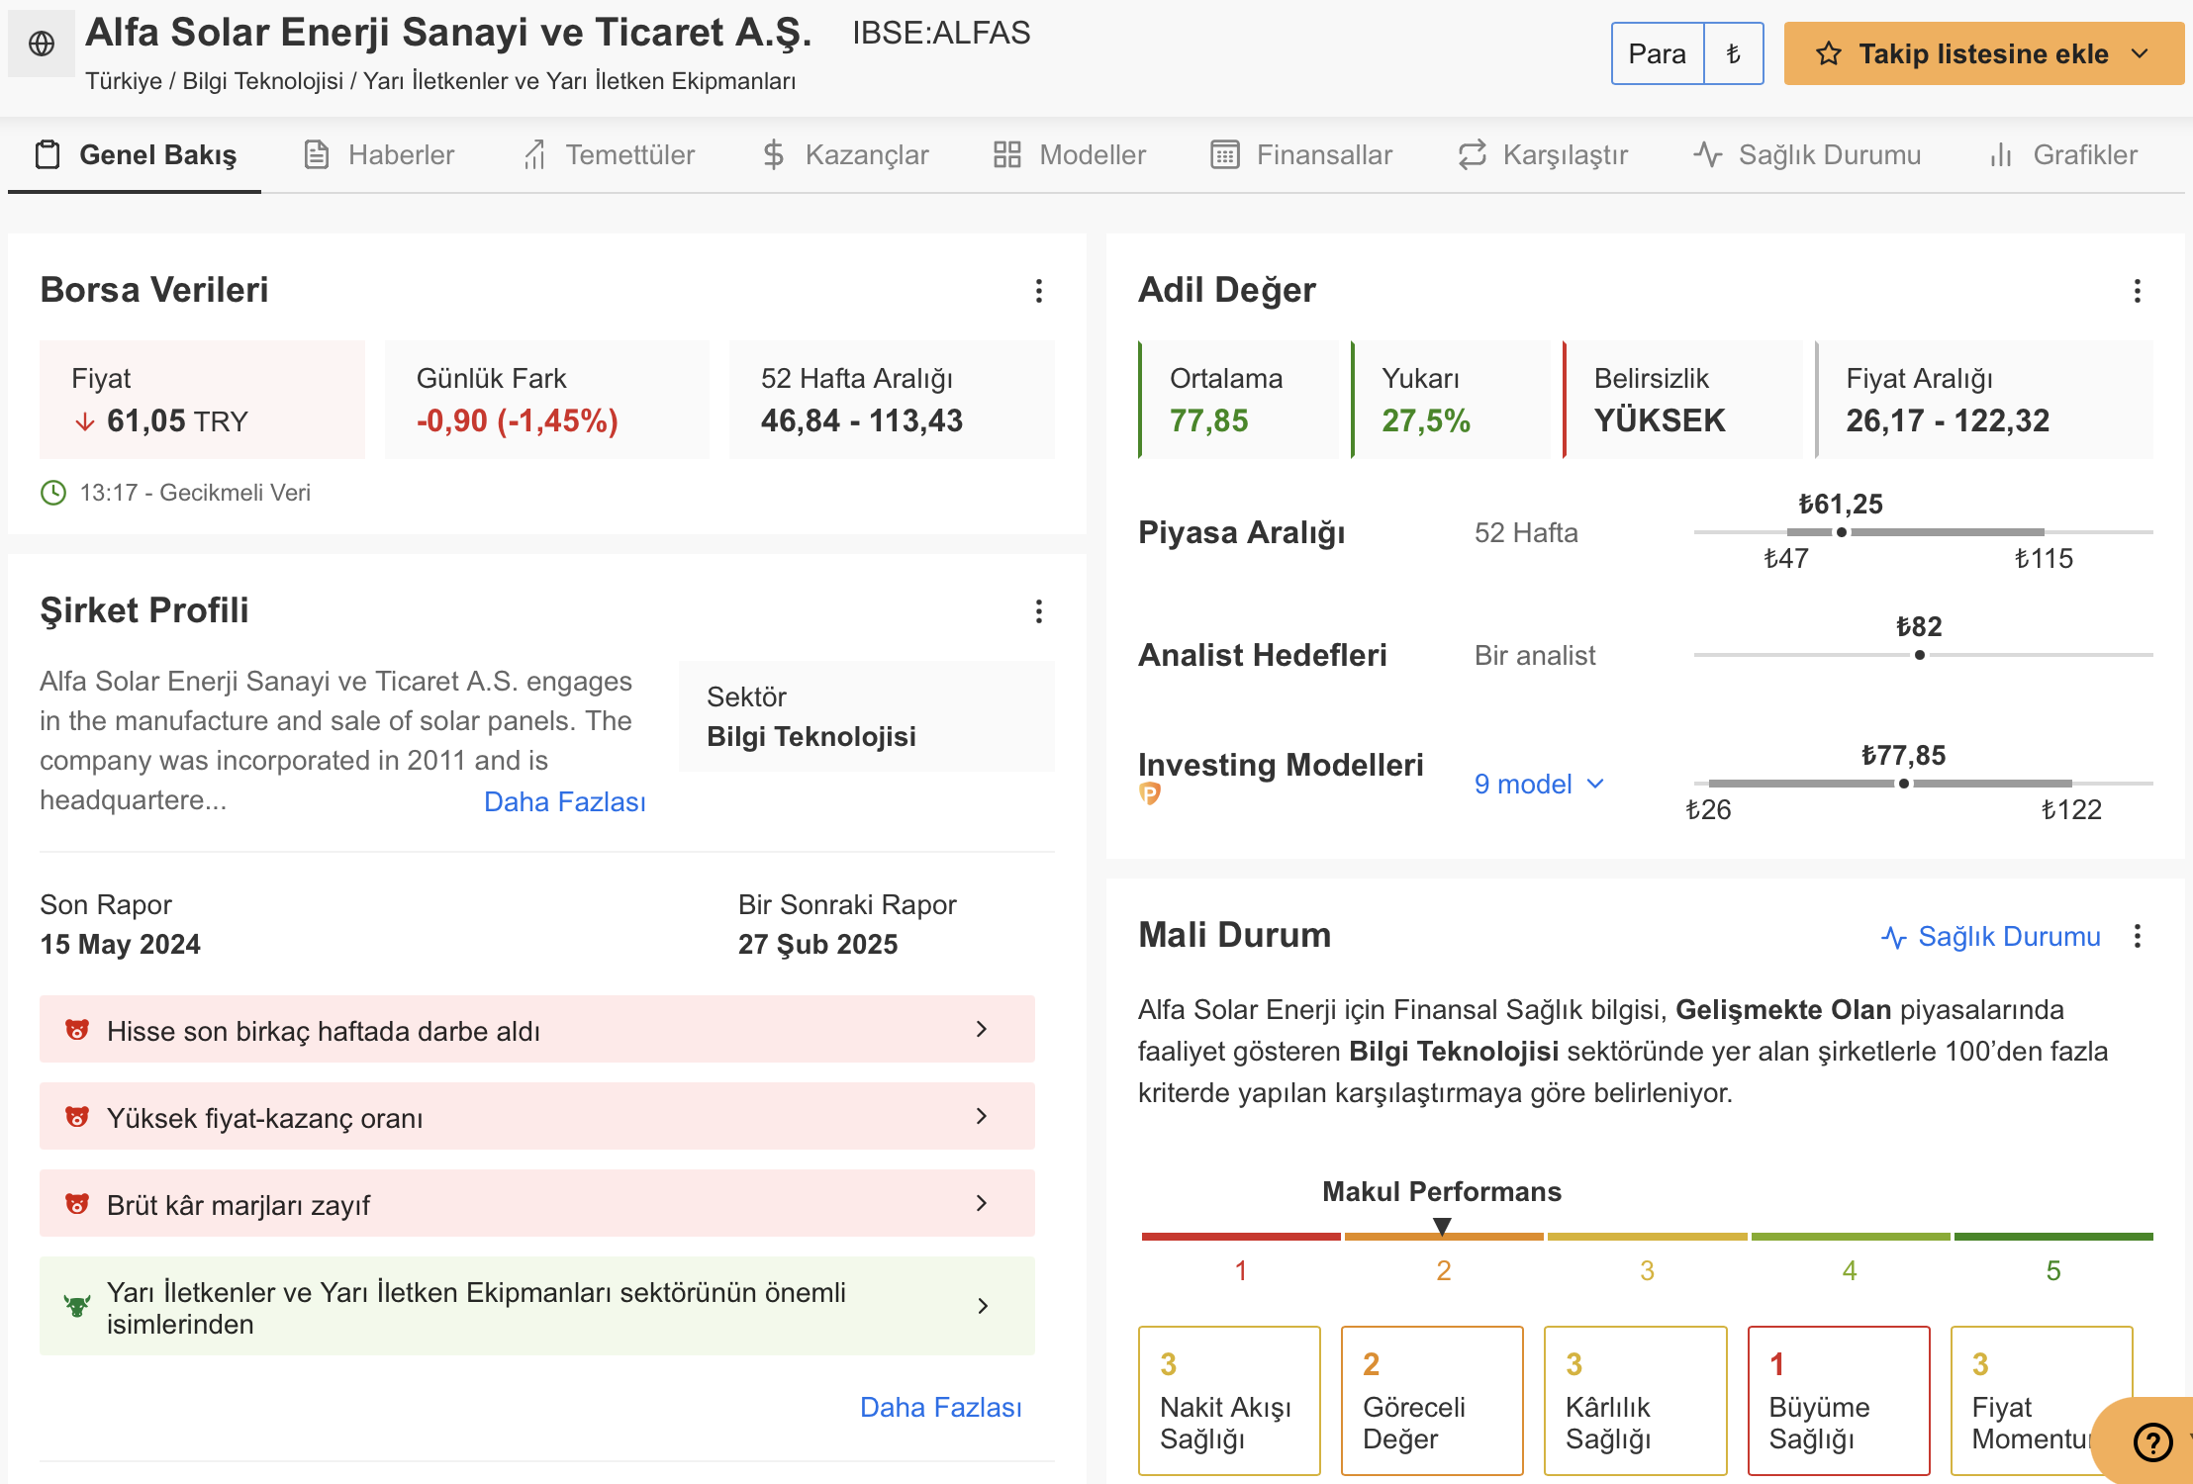This screenshot has height=1484, width=2193.
Task: Switch to the Haberler tab
Action: coord(379,154)
